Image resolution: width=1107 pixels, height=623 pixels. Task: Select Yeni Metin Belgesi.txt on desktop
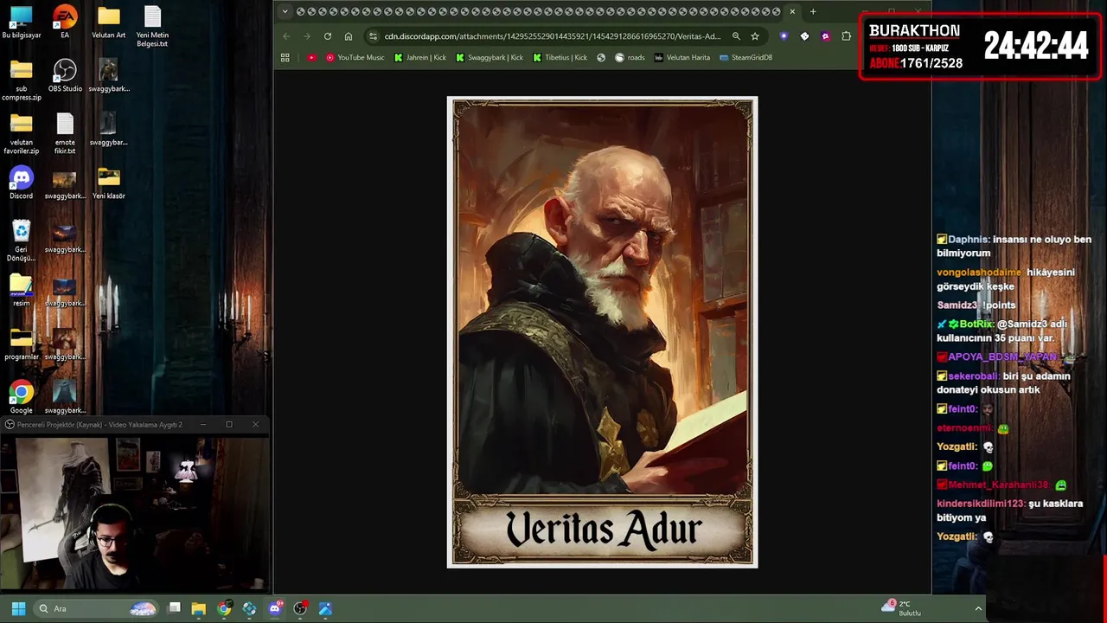(x=152, y=27)
